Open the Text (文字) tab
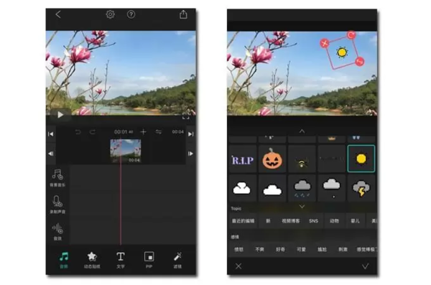 (x=121, y=260)
